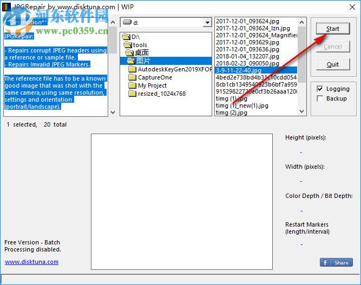Select file starting with 4bed2e738bd4b31
Screen dimensions: 361x285
256,77
